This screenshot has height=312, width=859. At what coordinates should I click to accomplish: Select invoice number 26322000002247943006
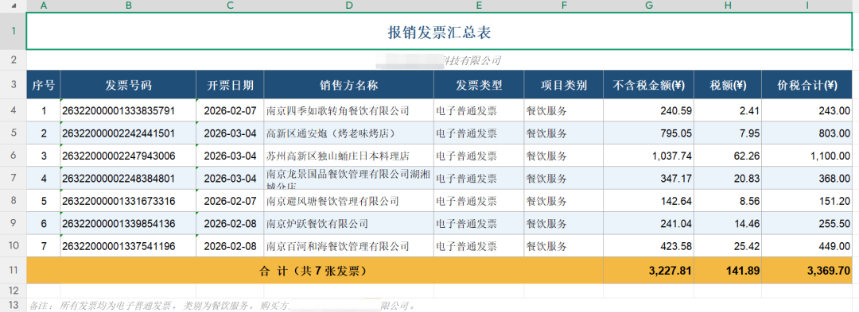point(128,156)
